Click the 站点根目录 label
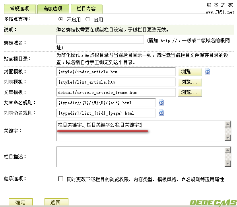237x207 pixels. pos(17,59)
